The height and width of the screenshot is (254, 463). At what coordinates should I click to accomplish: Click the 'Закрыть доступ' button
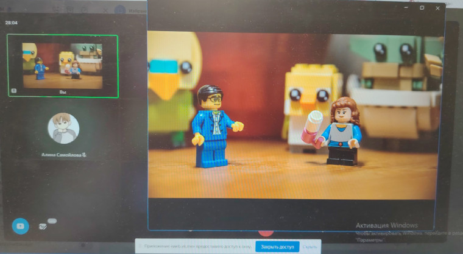pos(277,247)
